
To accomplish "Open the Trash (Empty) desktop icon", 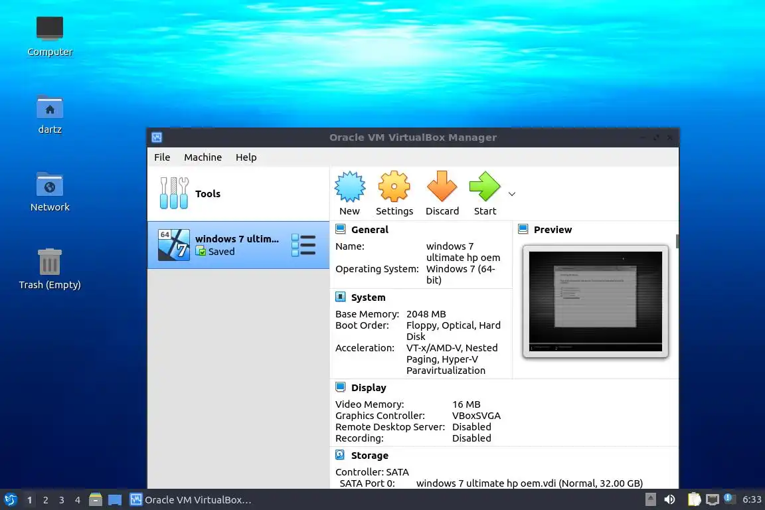I will tap(50, 270).
